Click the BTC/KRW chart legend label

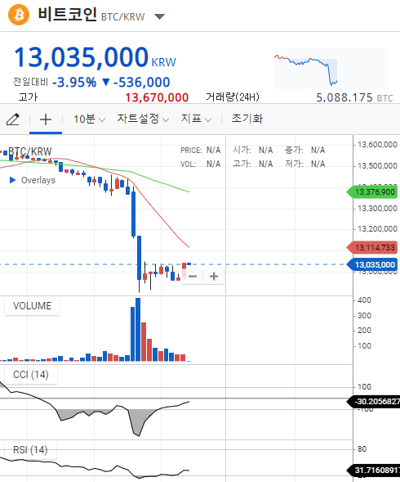point(29,151)
